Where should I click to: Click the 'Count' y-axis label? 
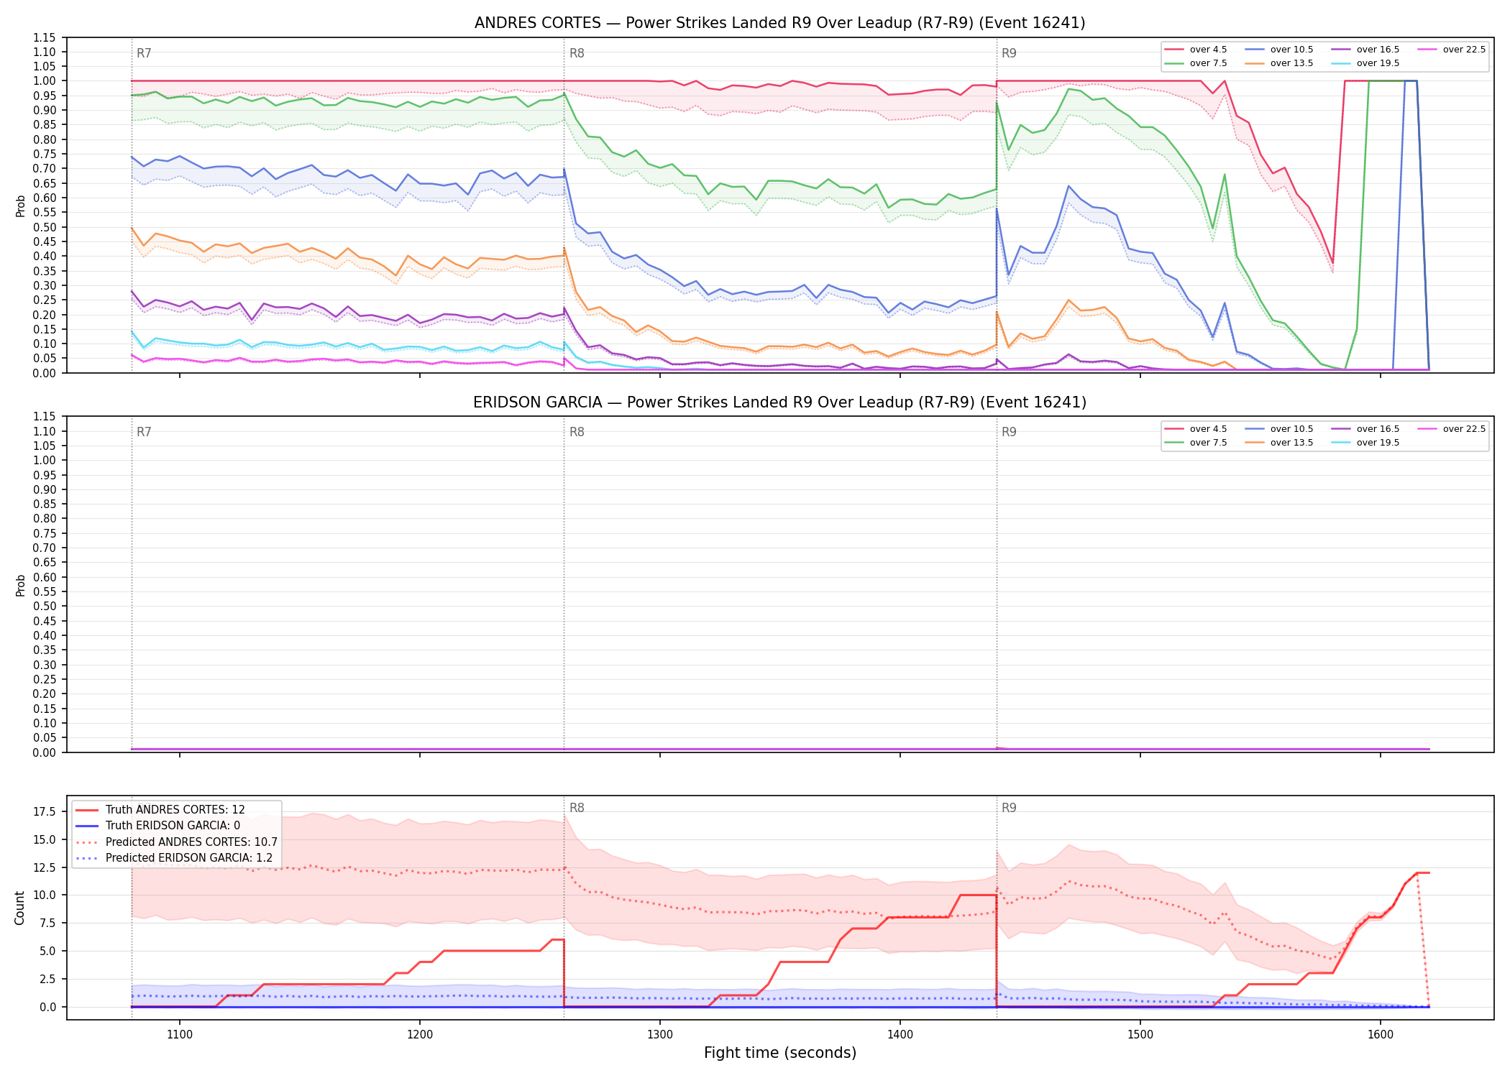click(19, 908)
